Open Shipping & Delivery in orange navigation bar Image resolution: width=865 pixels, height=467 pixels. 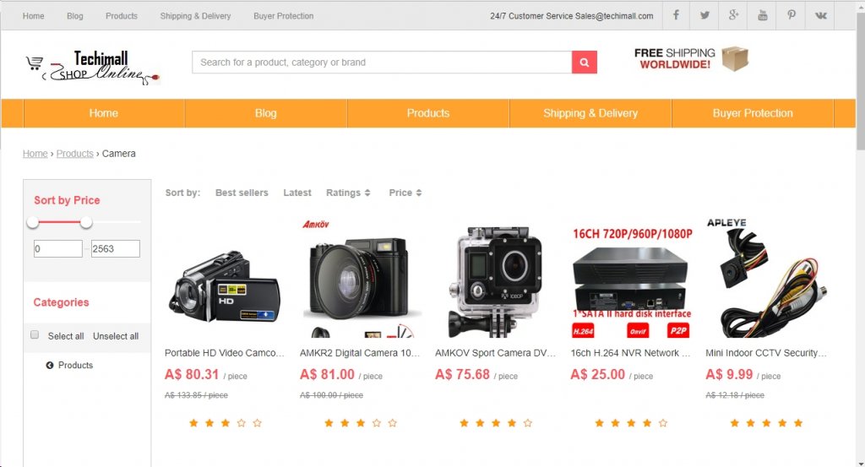click(590, 113)
